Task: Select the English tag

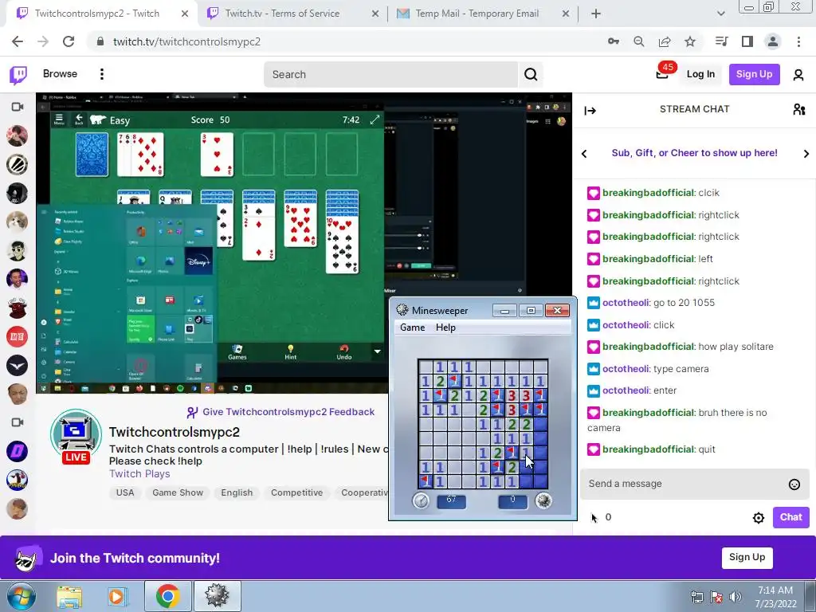Action: click(237, 492)
